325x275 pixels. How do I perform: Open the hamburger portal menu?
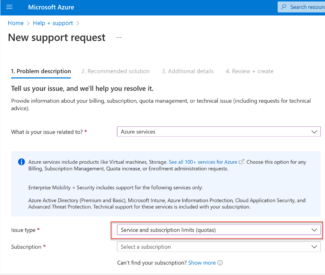[x=9, y=7]
